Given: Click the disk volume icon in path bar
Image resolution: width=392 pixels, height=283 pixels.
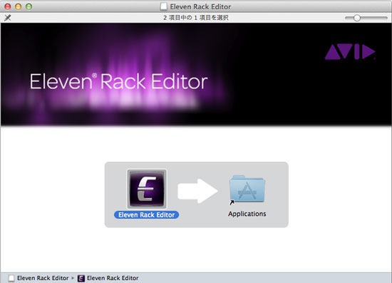Looking at the screenshot, I should click(11, 278).
